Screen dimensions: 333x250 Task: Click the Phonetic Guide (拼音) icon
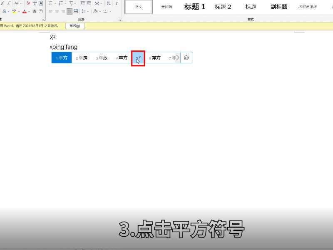(35, 3)
